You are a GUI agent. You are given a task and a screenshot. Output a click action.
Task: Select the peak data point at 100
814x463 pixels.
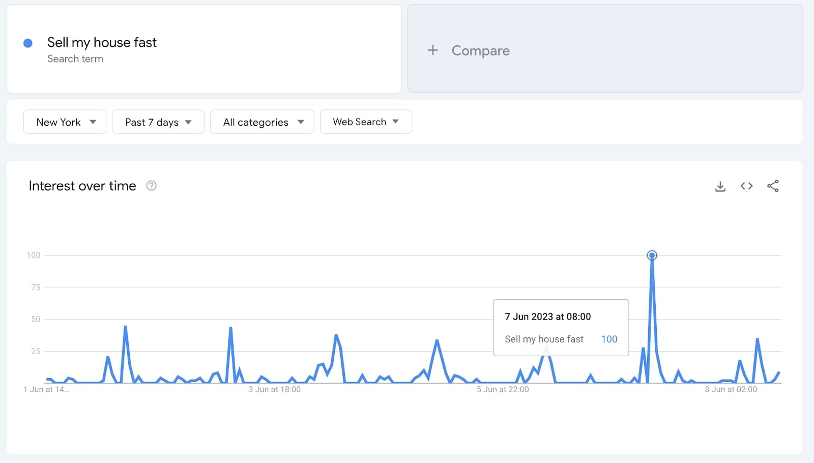point(652,255)
